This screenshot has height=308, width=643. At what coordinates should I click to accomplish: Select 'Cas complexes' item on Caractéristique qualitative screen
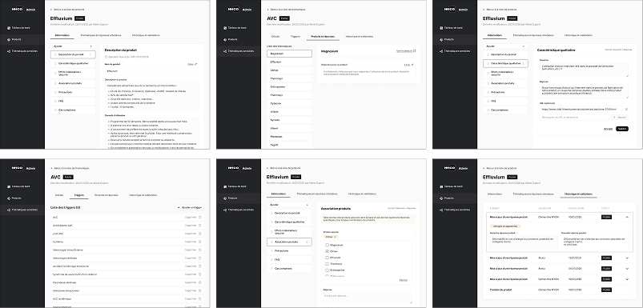[505, 110]
